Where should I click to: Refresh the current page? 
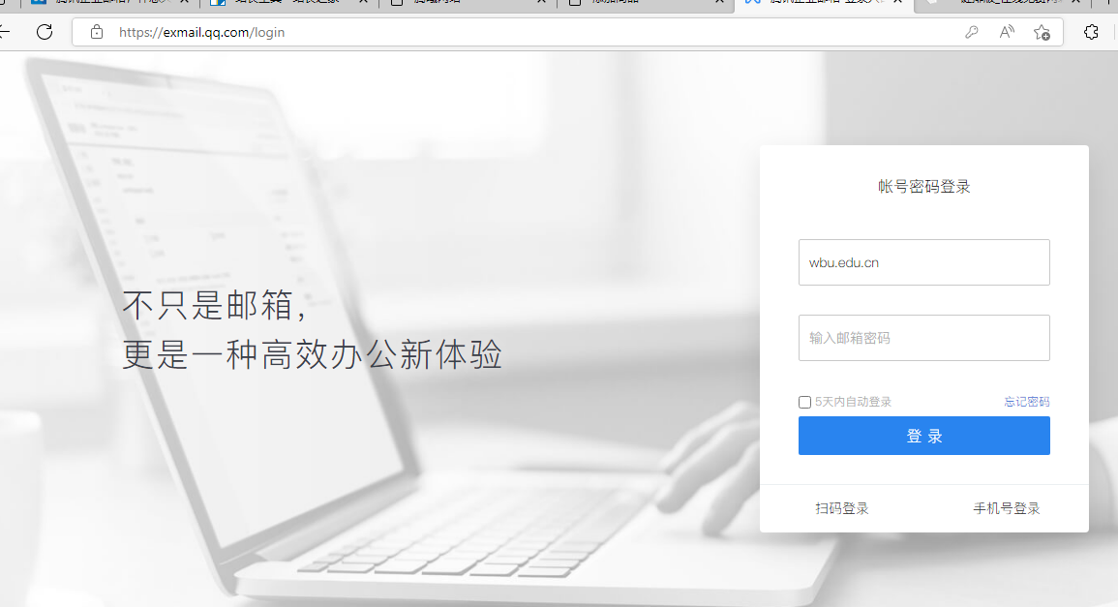point(45,32)
